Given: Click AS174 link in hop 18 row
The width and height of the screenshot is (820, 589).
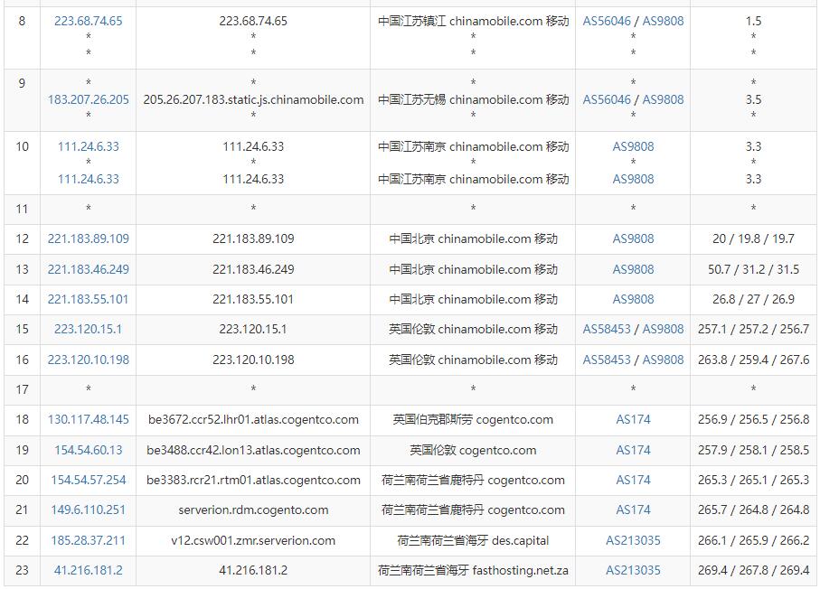Looking at the screenshot, I should pos(633,420).
